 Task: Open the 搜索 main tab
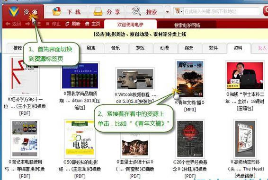pos(145,12)
